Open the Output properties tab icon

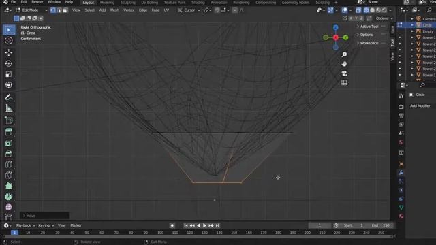[401, 115]
